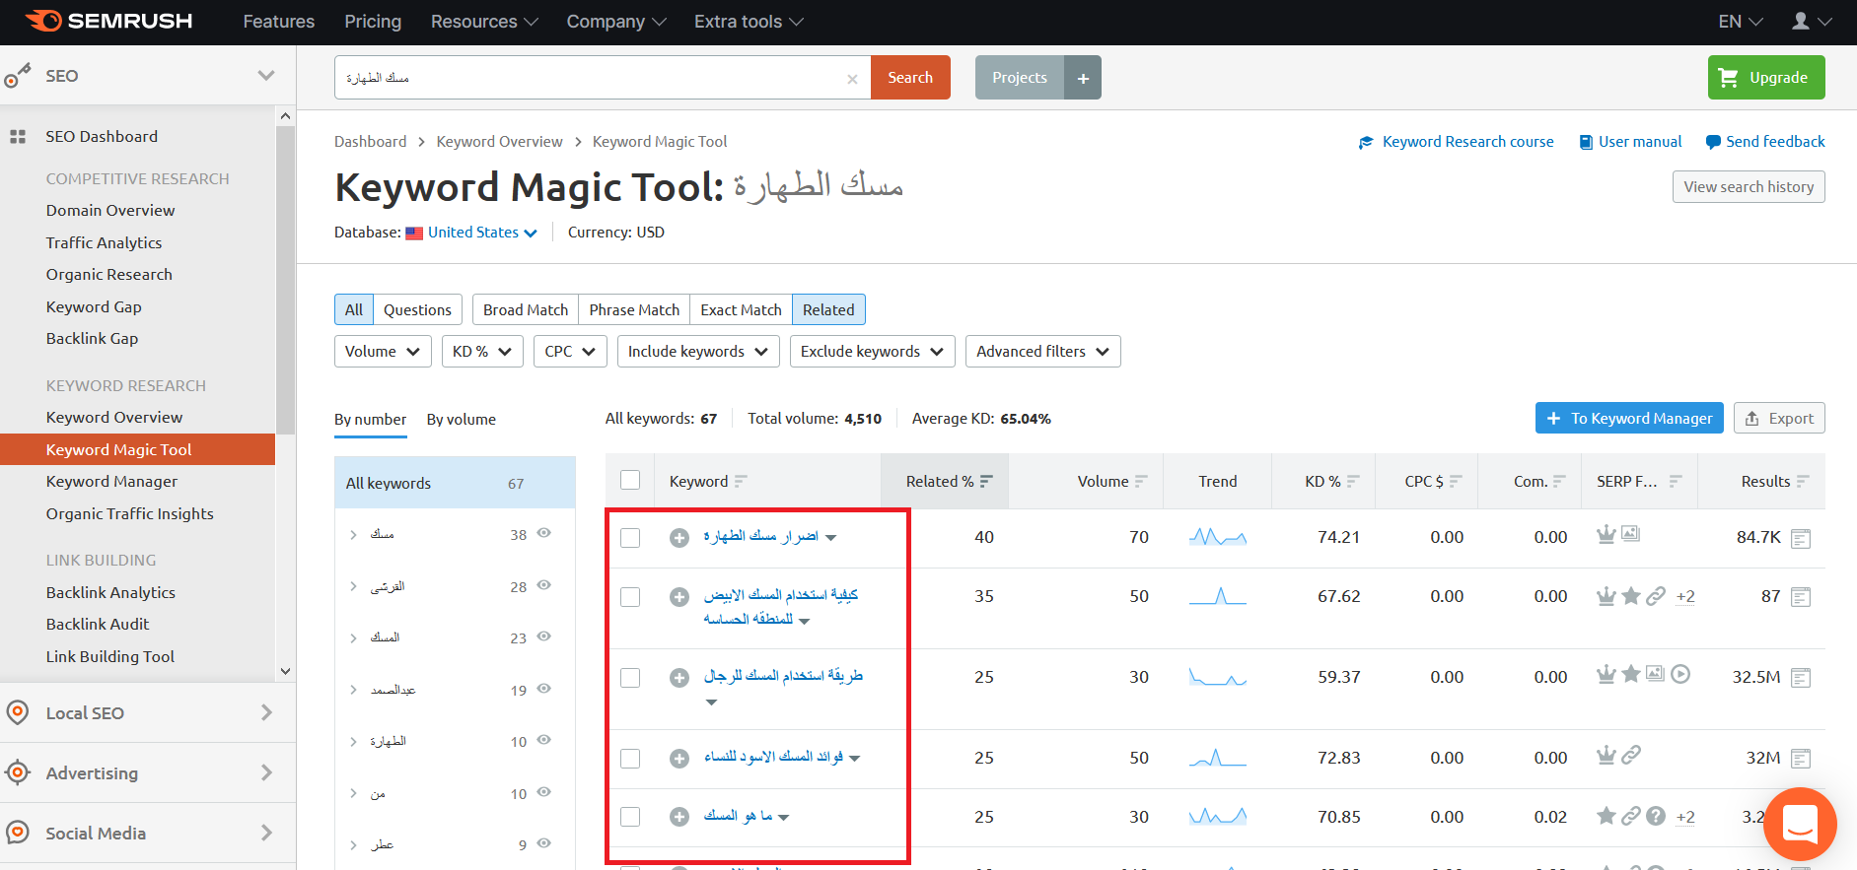
Task: Expand the Advanced filters dropdown
Action: pyautogui.click(x=1042, y=352)
